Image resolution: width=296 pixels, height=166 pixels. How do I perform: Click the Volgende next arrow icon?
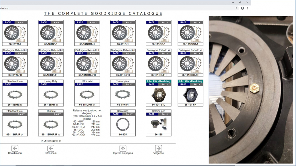click(158, 148)
